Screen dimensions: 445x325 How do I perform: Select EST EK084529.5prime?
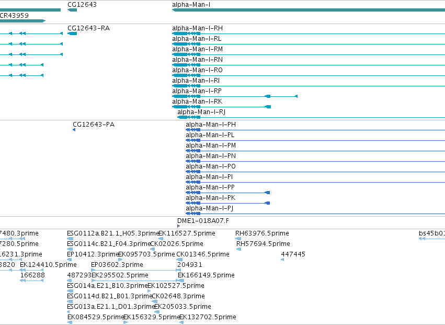(x=96, y=317)
